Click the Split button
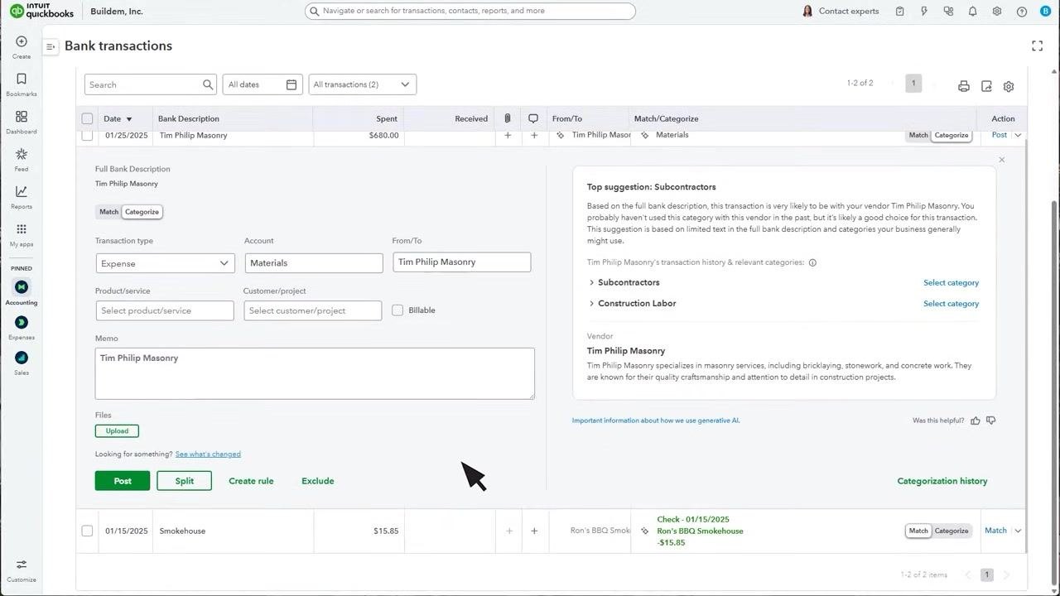The width and height of the screenshot is (1060, 596). point(184,481)
